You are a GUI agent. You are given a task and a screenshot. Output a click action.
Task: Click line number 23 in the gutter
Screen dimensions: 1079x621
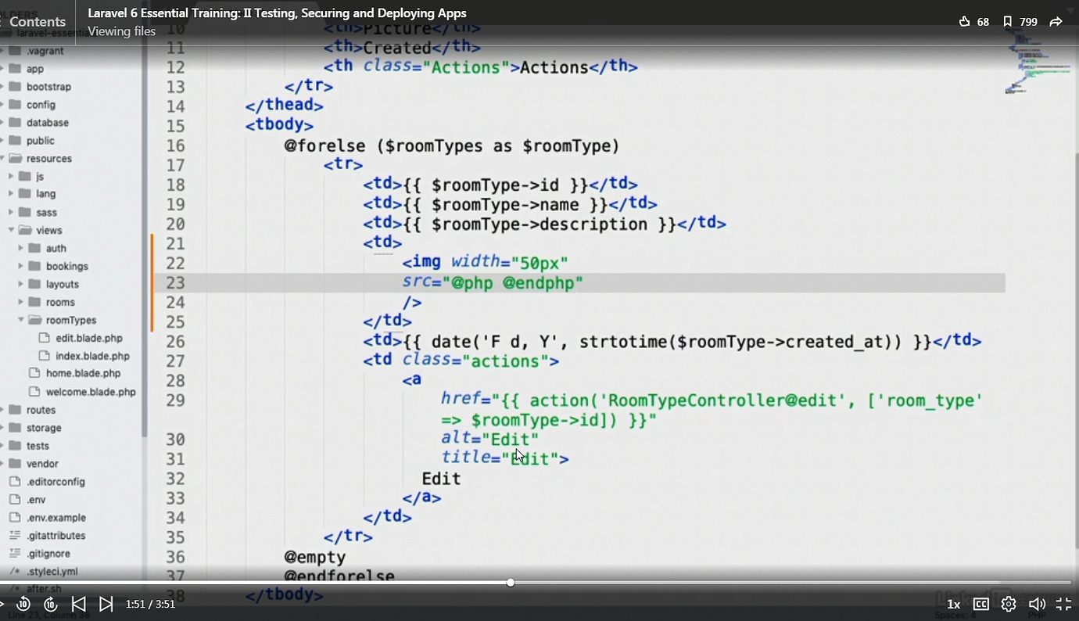click(x=175, y=283)
